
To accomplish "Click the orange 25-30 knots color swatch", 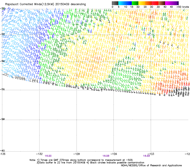I will [x=148, y=3].
